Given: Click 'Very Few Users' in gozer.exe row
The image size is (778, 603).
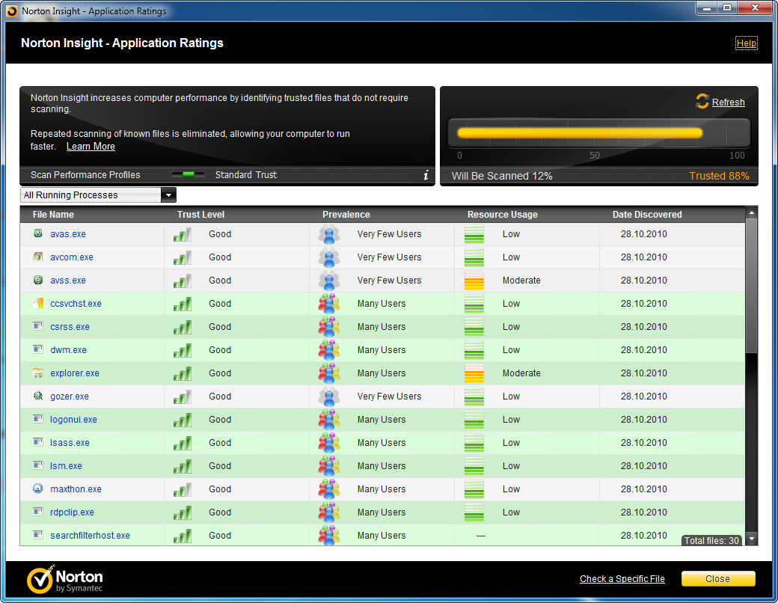Looking at the screenshot, I should [x=390, y=396].
